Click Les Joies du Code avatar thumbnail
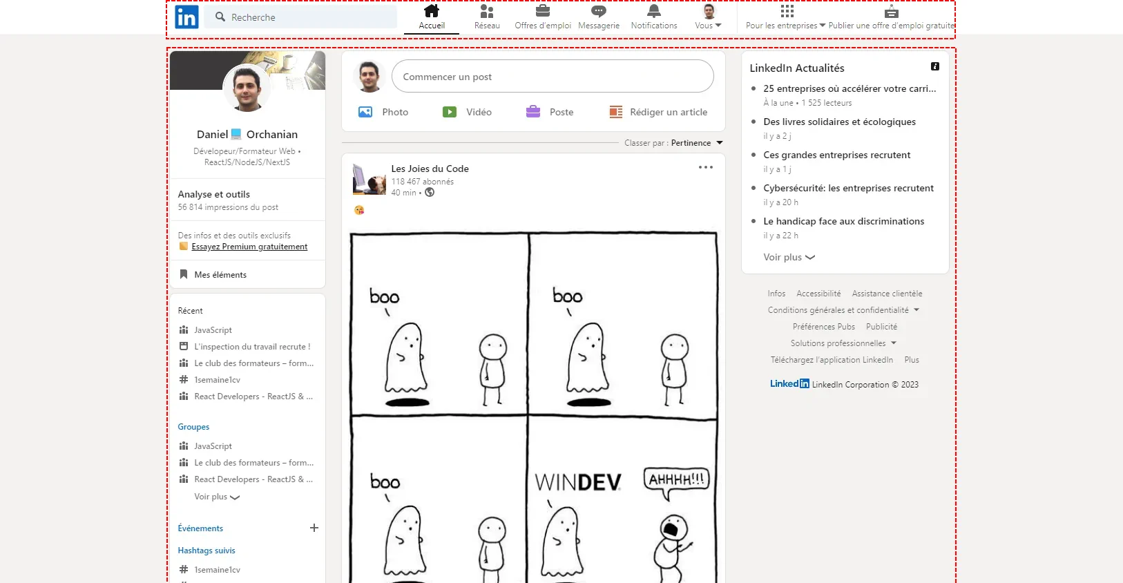This screenshot has height=583, width=1123. pos(369,180)
